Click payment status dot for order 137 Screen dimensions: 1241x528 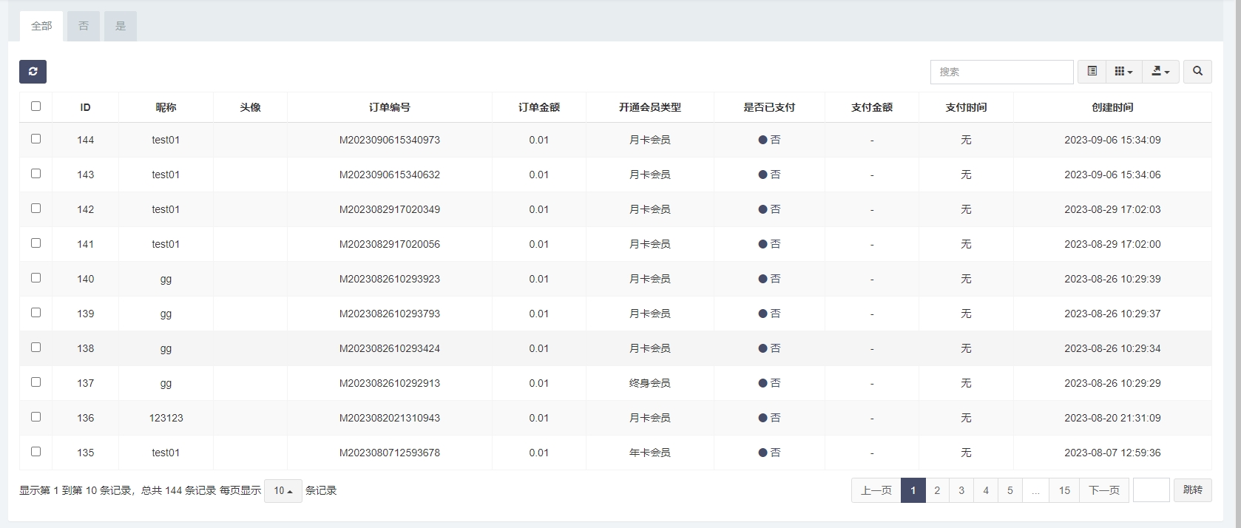762,383
